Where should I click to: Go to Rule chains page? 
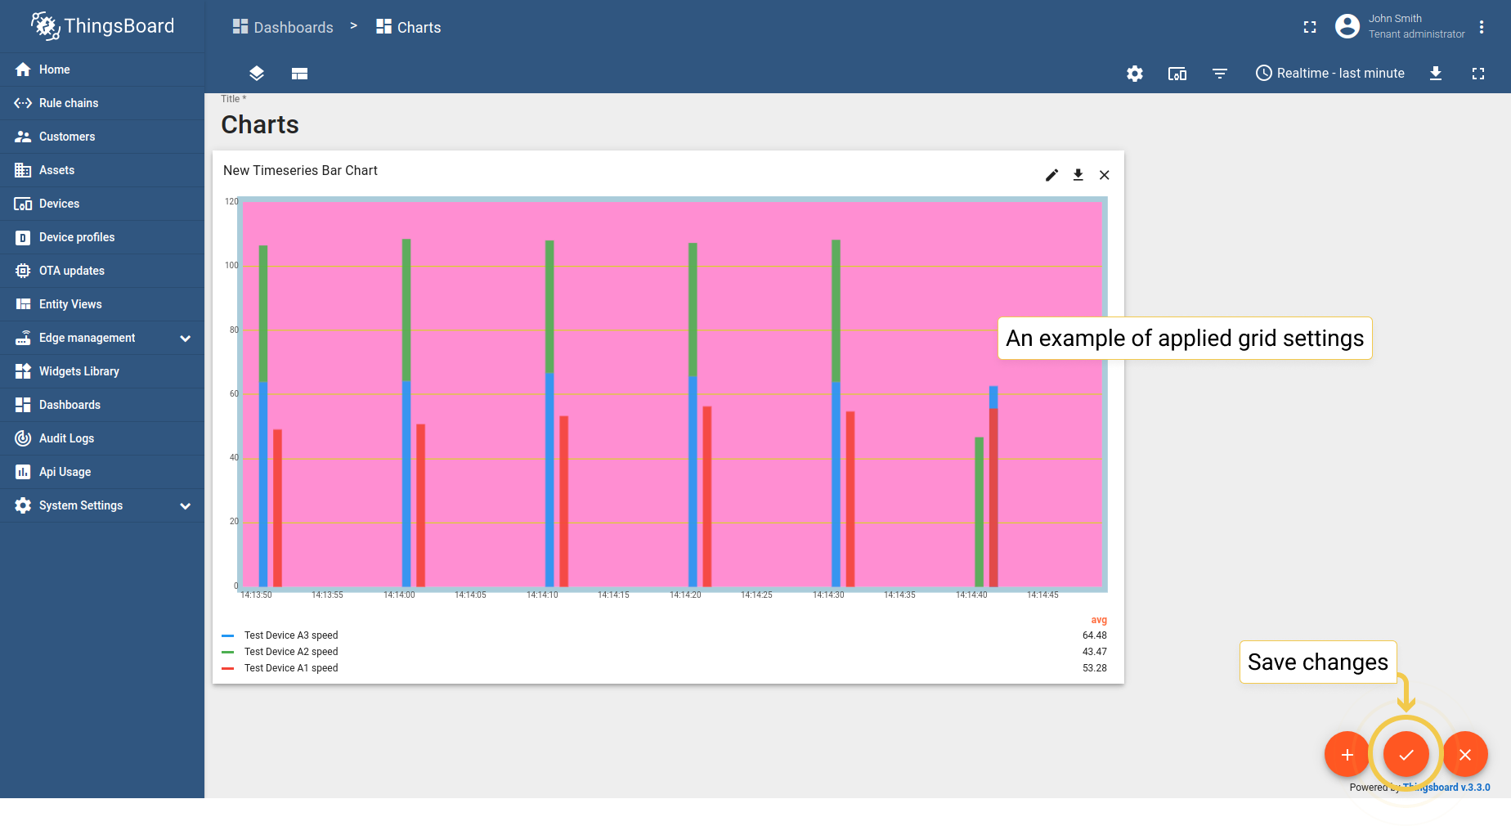69,103
